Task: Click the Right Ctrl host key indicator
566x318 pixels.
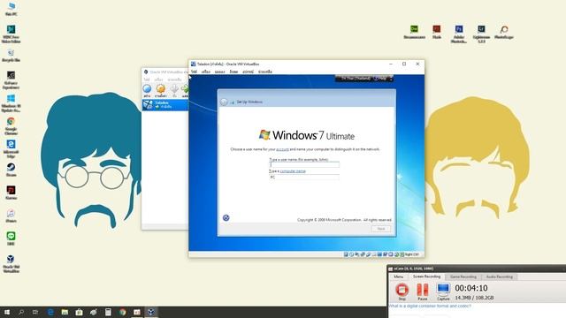Action: pyautogui.click(x=411, y=254)
